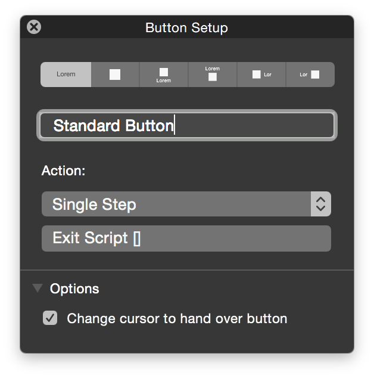Click inside the Standard Button text field

click(187, 125)
